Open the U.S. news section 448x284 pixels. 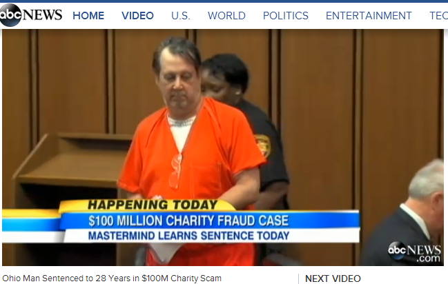tap(181, 16)
